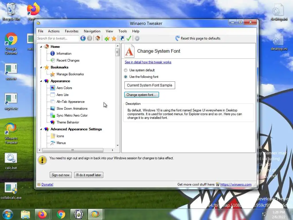Click the Aero Colors icon
Viewport: 293px width, 220px height.
click(x=53, y=88)
